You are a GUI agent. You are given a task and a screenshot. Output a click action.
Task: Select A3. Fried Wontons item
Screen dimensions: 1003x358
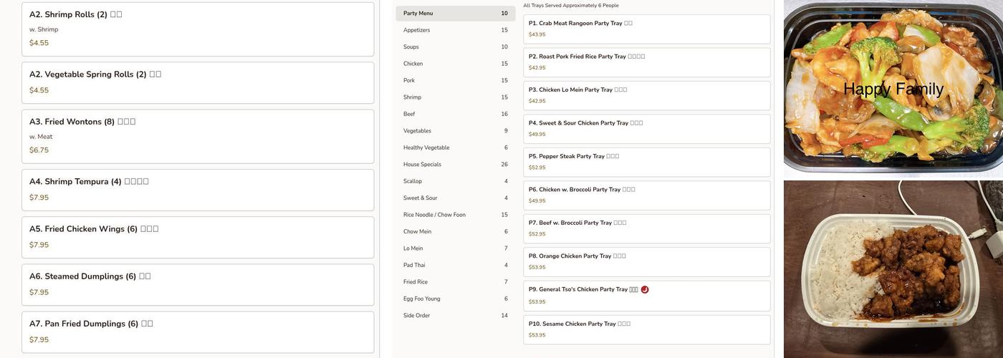point(198,136)
